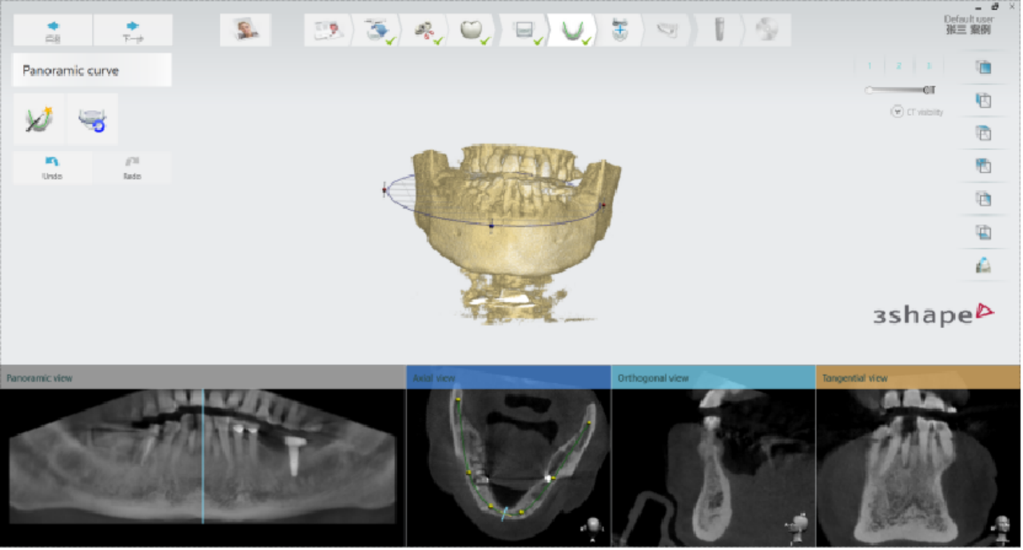The width and height of the screenshot is (1023, 550).
Task: Select the panoramic curve jaw arch step
Action: [571, 30]
